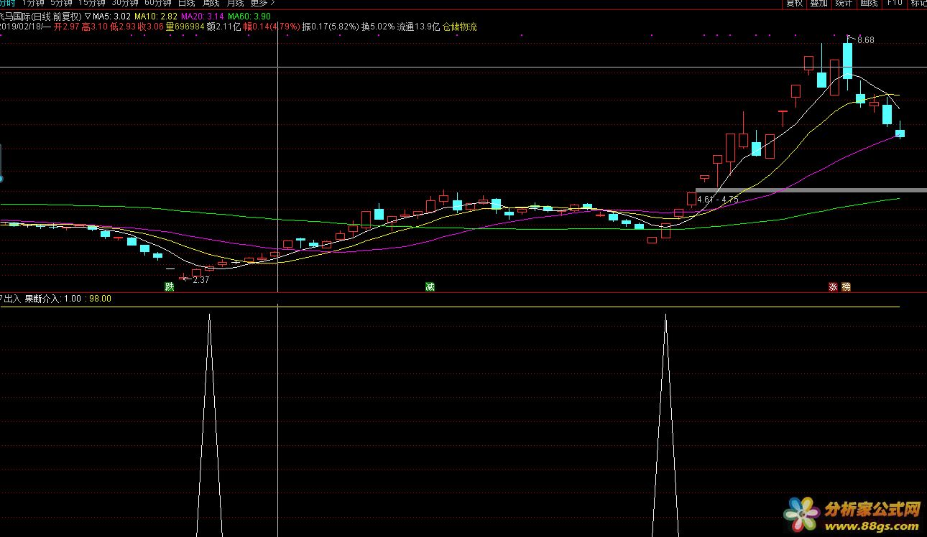Click the 2.37 low price label
The height and width of the screenshot is (537, 927).
pos(200,280)
